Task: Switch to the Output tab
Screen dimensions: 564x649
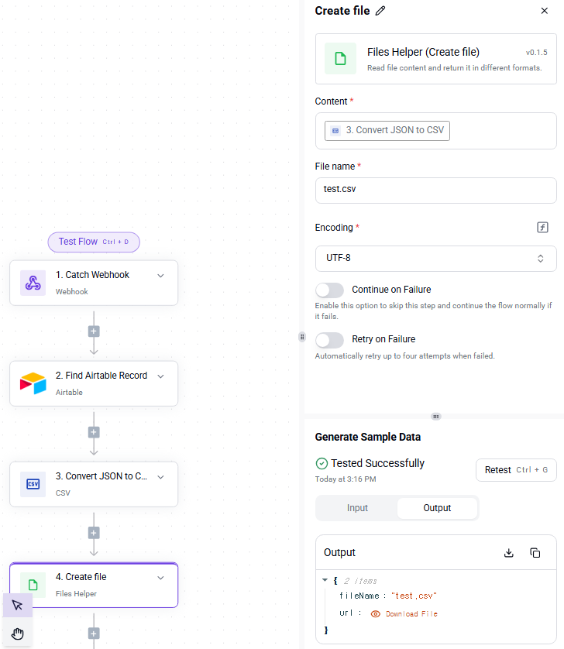Action: tap(437, 508)
